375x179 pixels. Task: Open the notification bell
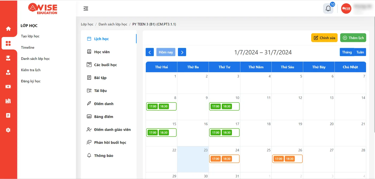328,9
